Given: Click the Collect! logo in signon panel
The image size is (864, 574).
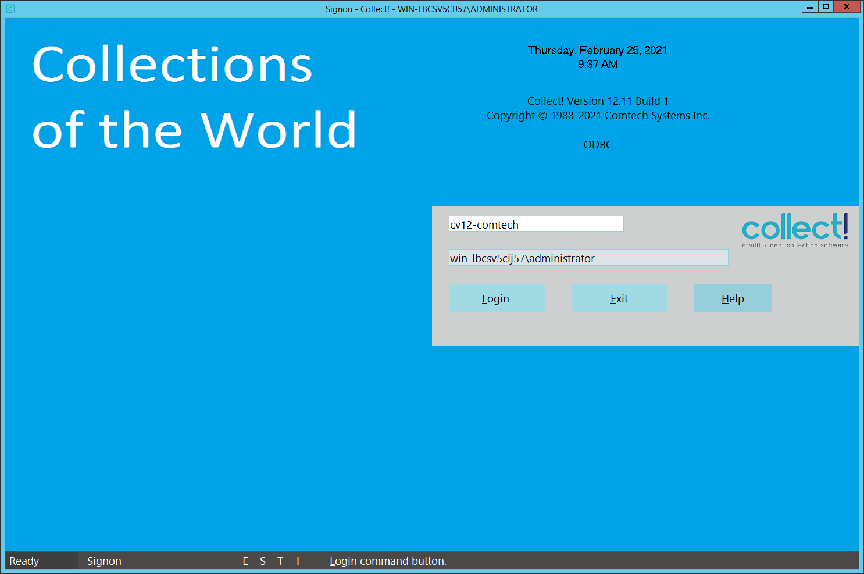Looking at the screenshot, I should [x=795, y=230].
